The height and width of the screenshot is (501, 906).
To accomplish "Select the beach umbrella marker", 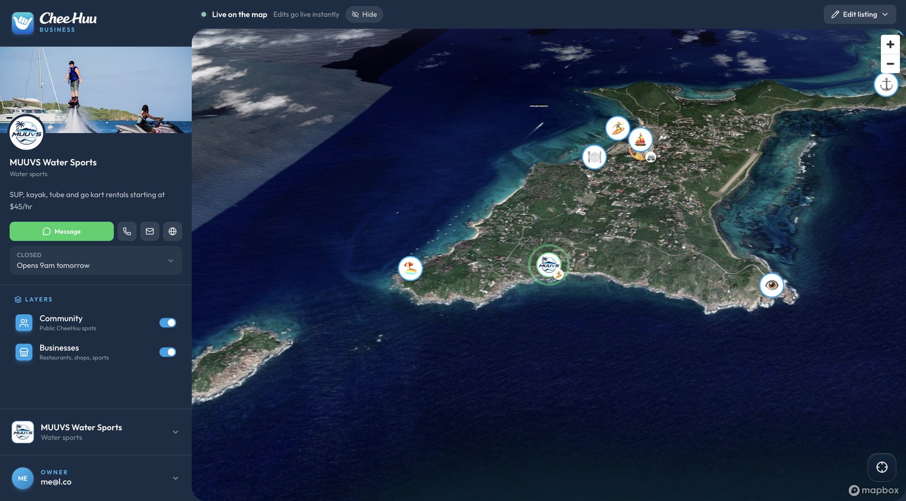I will tap(410, 268).
